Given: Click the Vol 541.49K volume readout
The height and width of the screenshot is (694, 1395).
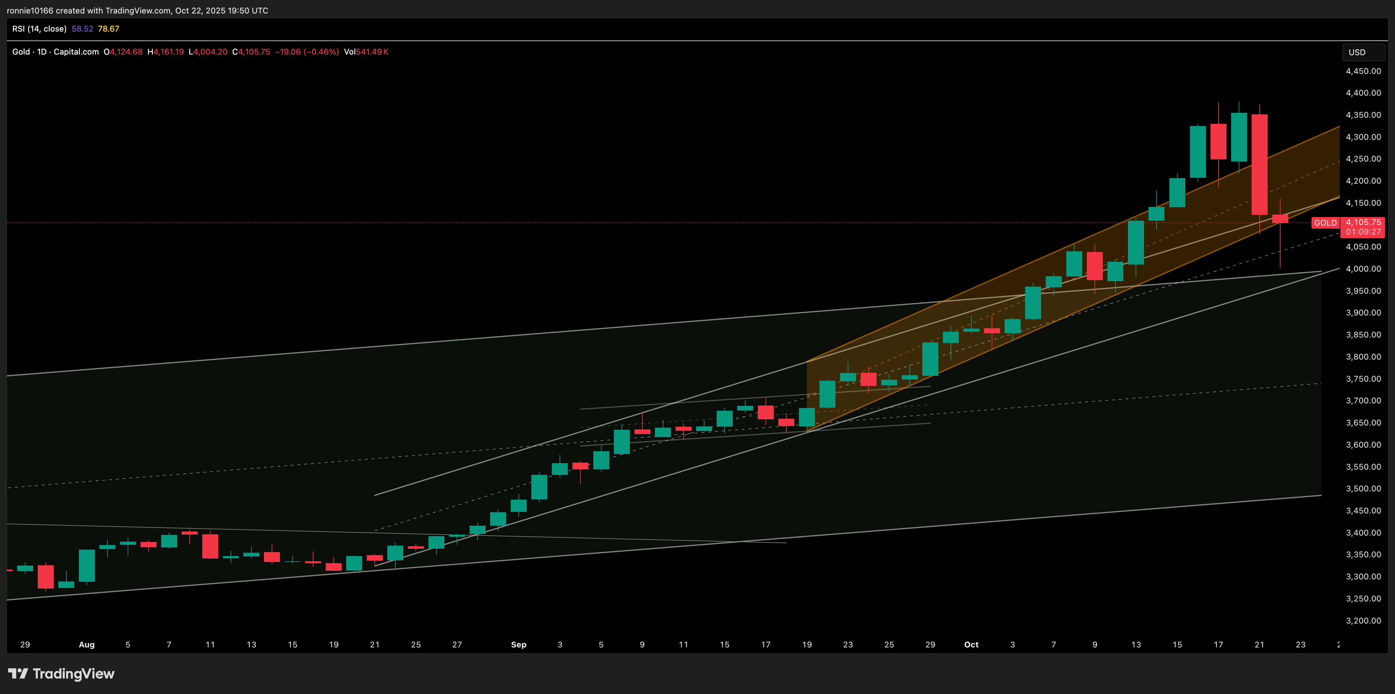Looking at the screenshot, I should (366, 52).
